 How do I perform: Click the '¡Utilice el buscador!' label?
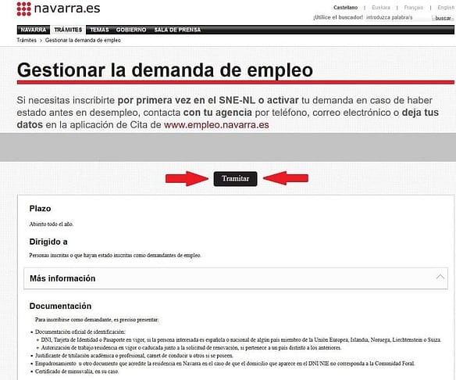click(x=338, y=17)
